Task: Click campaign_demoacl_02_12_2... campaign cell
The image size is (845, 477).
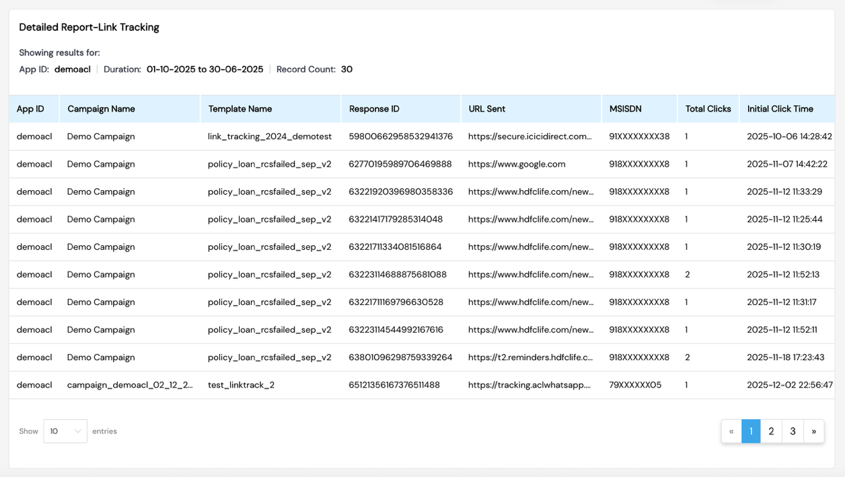Action: (130, 384)
